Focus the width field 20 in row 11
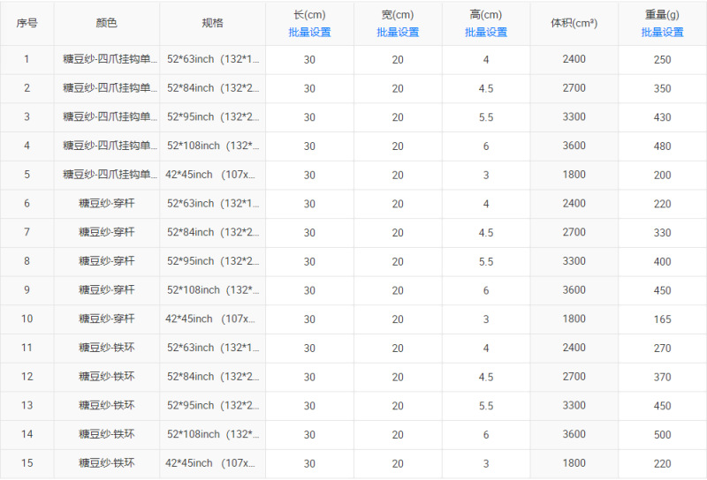 pyautogui.click(x=398, y=348)
